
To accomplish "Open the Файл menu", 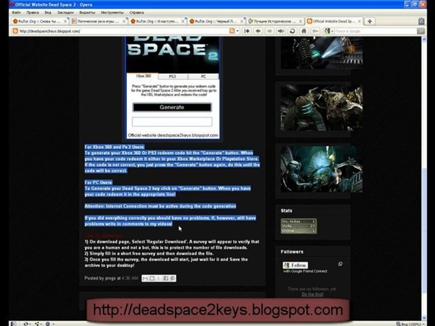I will tap(16, 13).
